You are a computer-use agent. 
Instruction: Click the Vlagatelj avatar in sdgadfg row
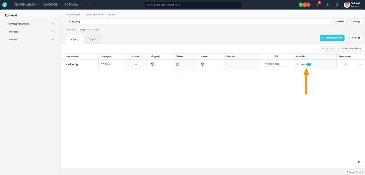(x=153, y=64)
